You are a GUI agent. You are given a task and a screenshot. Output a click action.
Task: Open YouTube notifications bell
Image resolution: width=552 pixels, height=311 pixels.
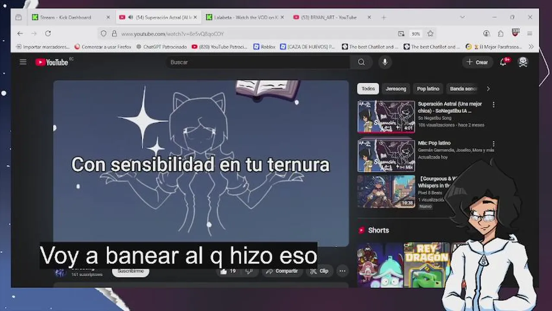503,62
